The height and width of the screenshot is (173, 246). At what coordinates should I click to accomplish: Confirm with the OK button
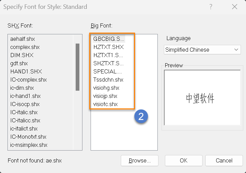pos(184,160)
